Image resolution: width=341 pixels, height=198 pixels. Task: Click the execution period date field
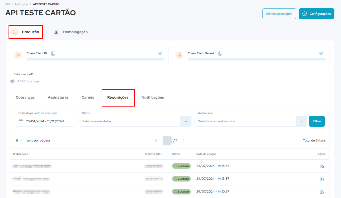(x=45, y=121)
